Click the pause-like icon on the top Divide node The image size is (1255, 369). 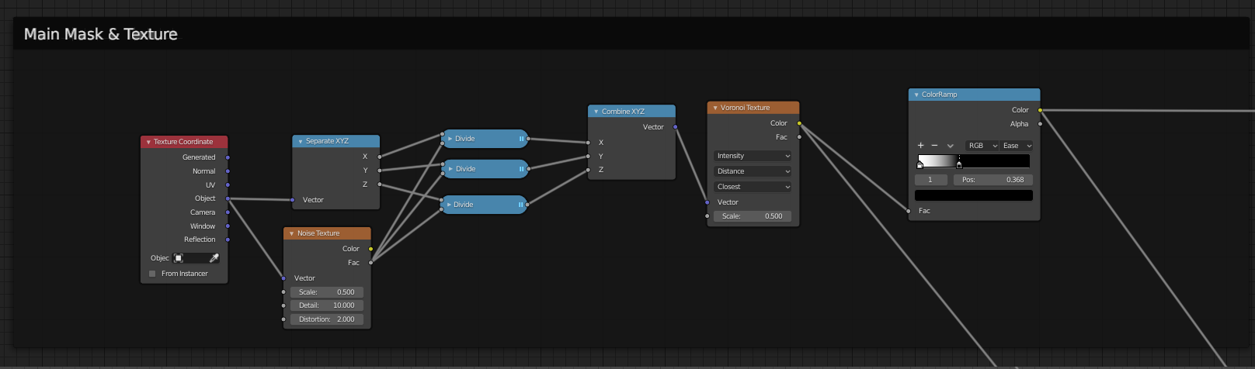(521, 139)
